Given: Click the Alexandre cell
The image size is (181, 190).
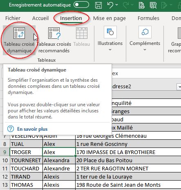Looking at the screenshot, I should click(59, 168).
